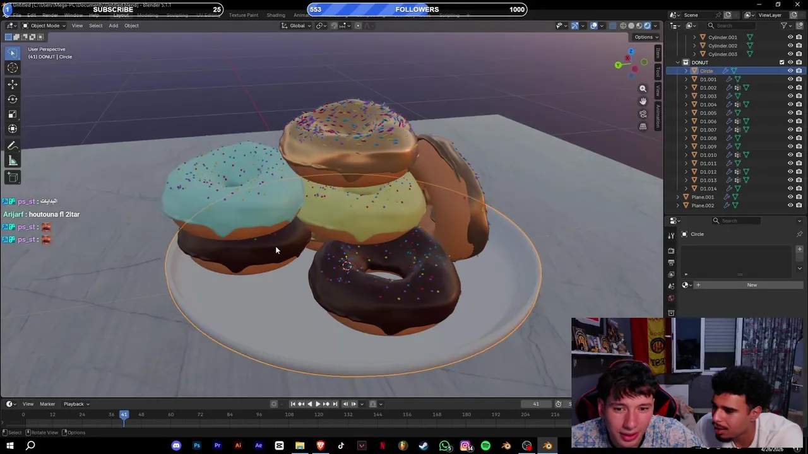Viewport: 808px width, 454px height.
Task: Toggle viewport overlays display
Action: pos(594,26)
